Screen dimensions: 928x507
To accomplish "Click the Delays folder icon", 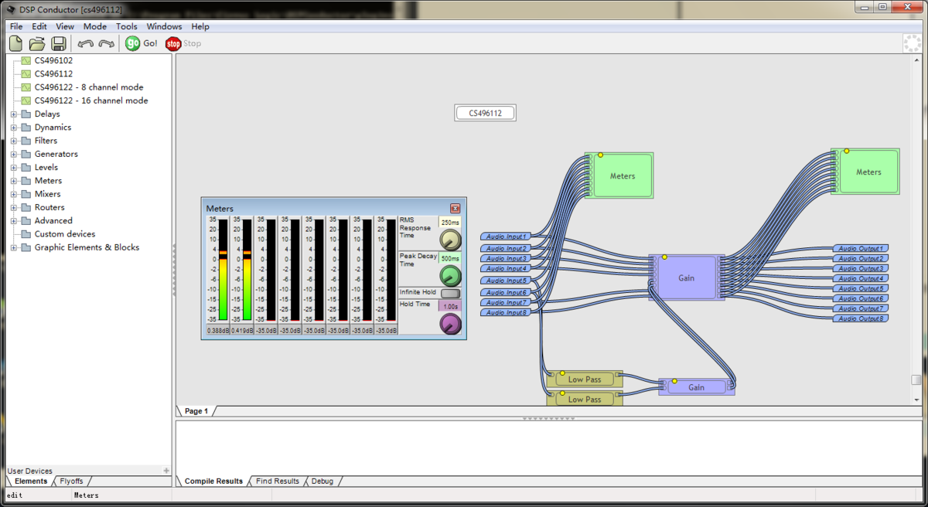I will pos(26,114).
